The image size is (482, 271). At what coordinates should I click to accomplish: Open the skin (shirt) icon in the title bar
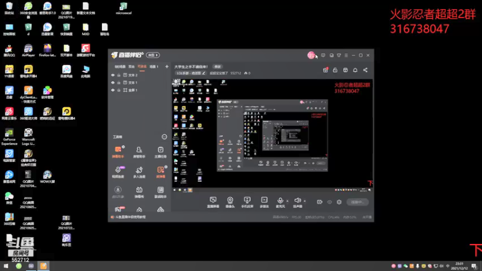pos(339,55)
